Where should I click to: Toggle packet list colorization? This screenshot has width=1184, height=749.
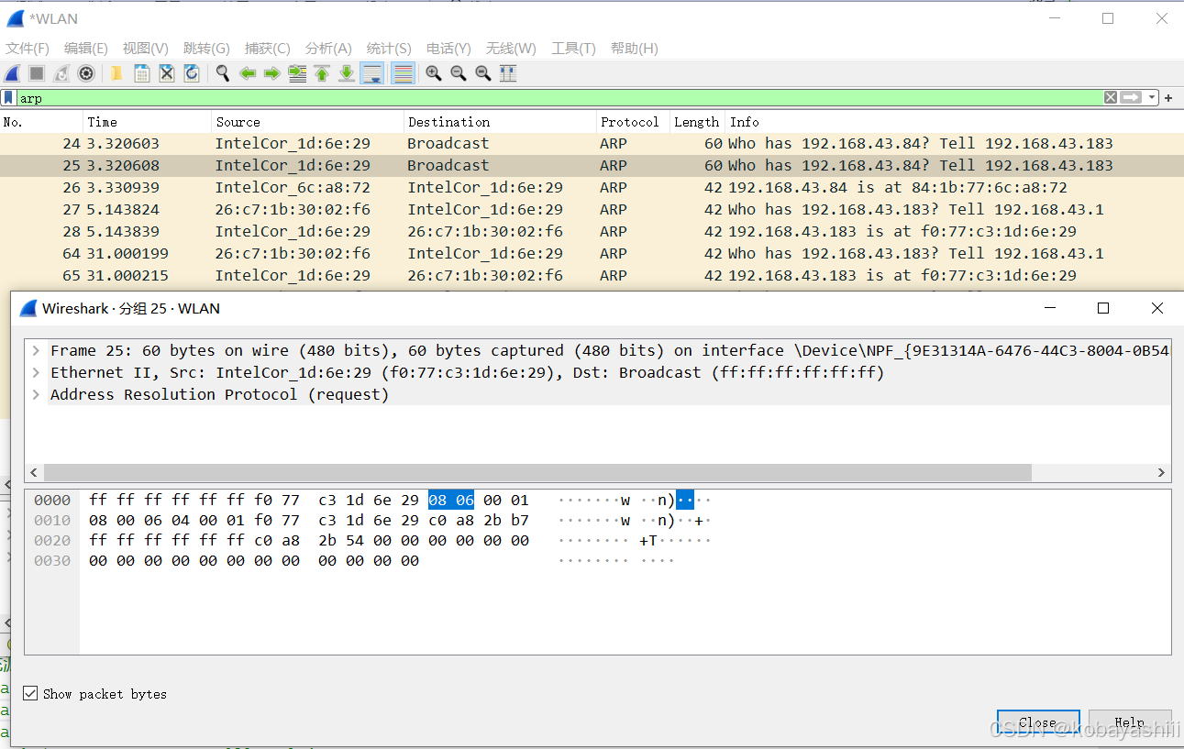pos(403,73)
